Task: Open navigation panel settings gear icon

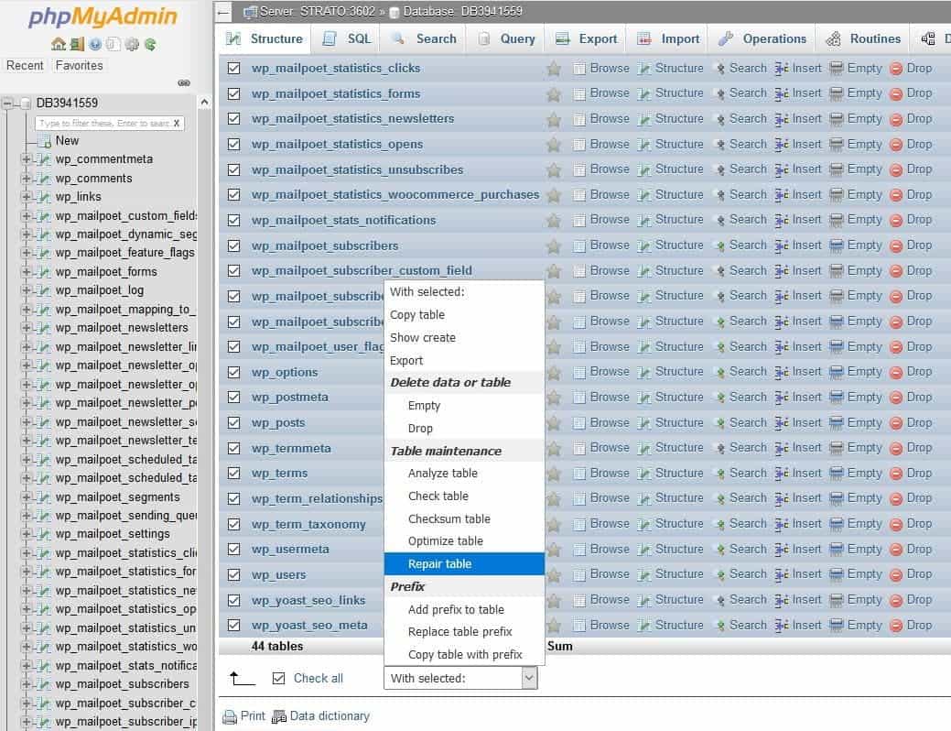Action: (132, 44)
